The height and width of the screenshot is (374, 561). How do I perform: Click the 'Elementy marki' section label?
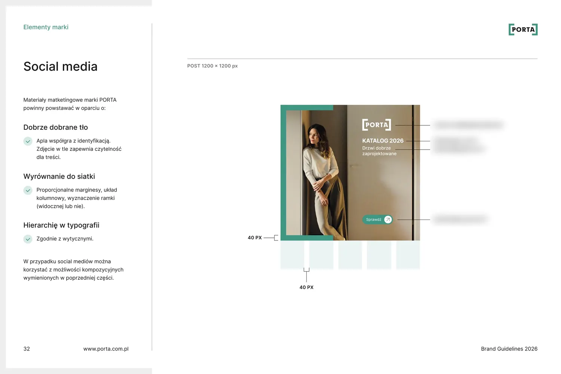(x=46, y=27)
